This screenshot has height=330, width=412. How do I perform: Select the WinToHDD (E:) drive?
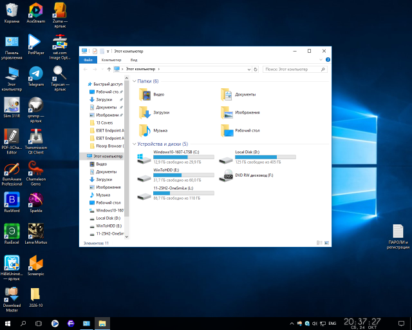(176, 175)
